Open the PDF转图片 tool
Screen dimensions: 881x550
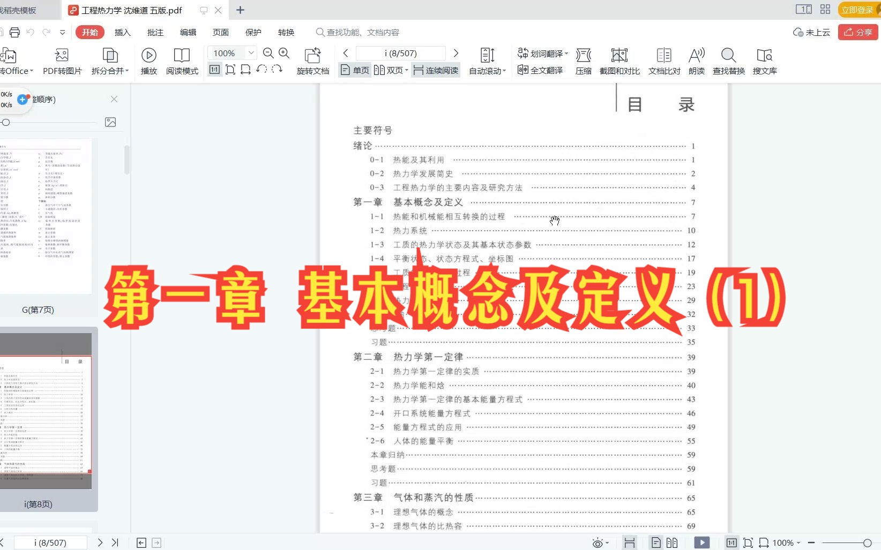62,62
